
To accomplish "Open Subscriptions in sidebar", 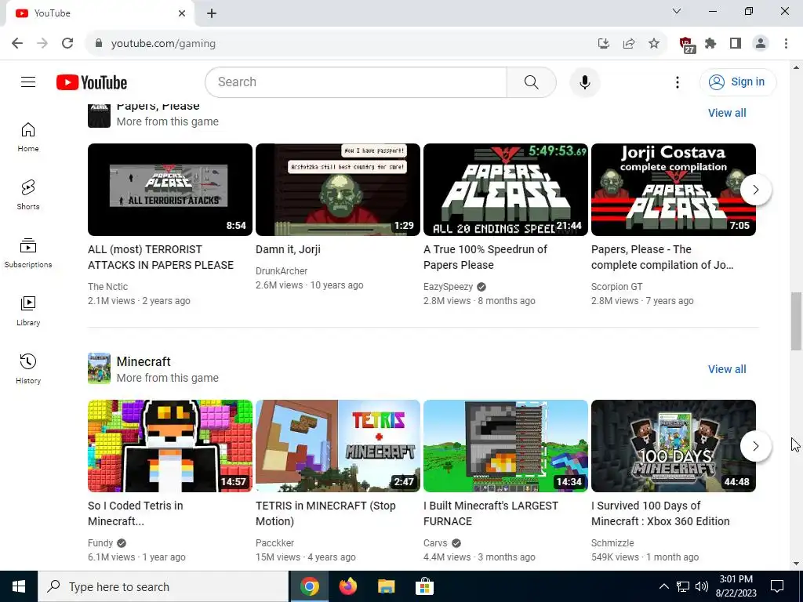I will 28,253.
